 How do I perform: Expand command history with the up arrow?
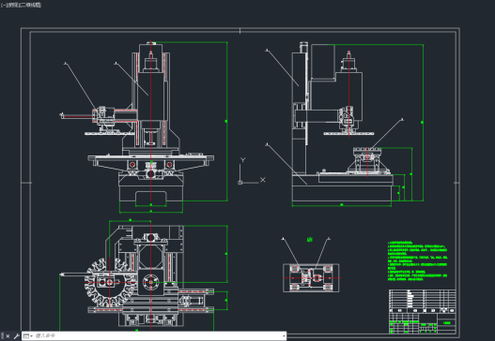(x=284, y=336)
